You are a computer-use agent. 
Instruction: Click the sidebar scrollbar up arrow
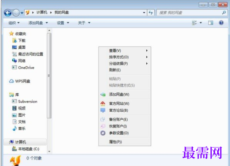point(49,31)
